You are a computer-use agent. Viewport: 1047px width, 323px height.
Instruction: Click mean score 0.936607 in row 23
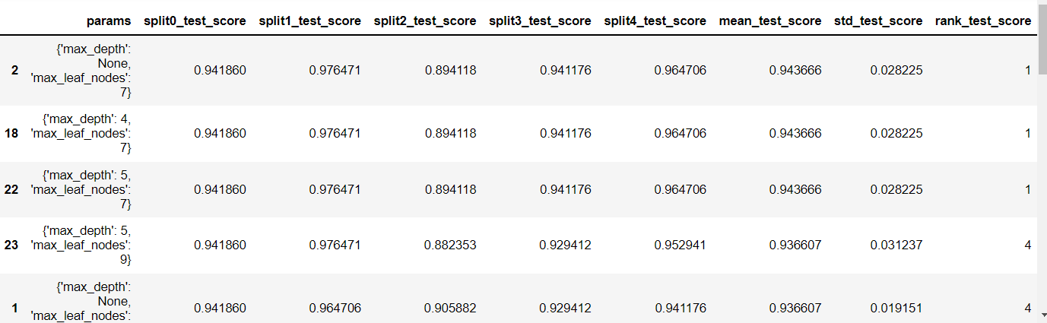(796, 245)
